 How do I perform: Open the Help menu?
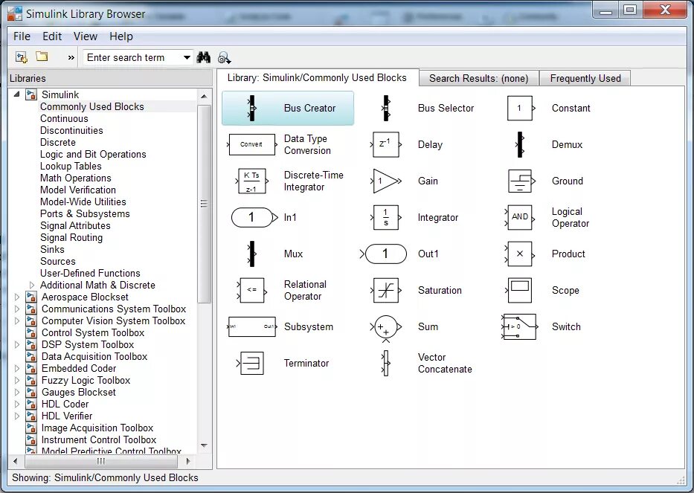click(x=121, y=36)
